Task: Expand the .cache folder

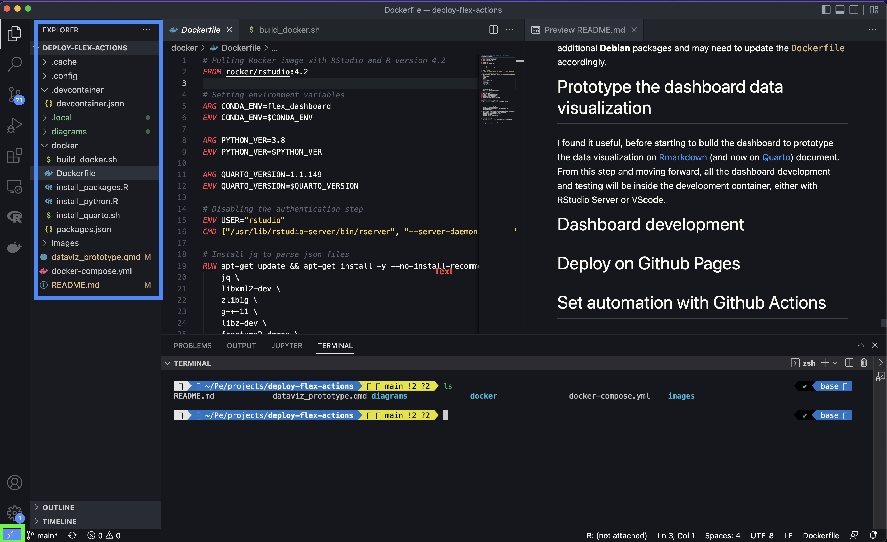Action: [x=64, y=62]
